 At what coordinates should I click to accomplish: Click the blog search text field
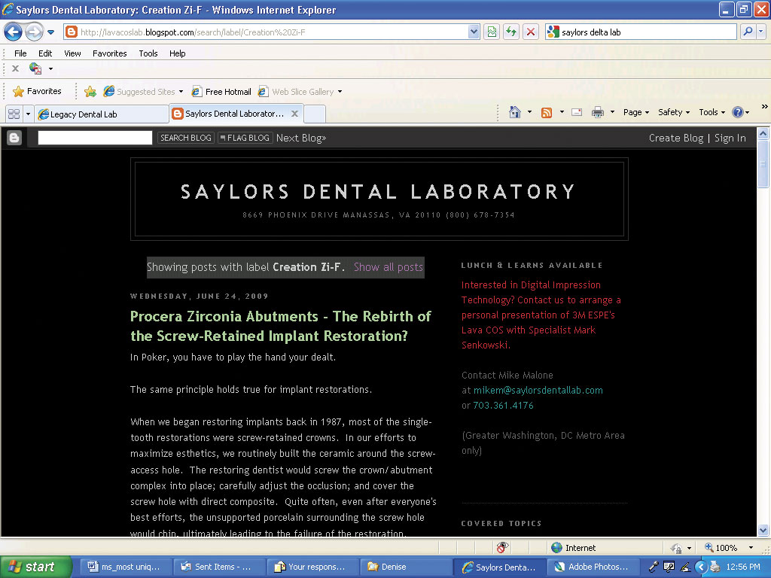[95, 138]
